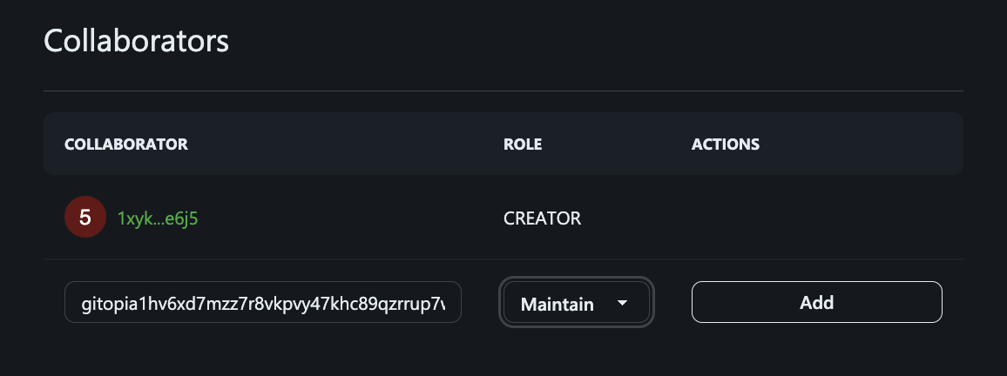Open the 1xyk...e6j5 collaborator profile link
The image size is (1007, 376).
click(x=158, y=218)
